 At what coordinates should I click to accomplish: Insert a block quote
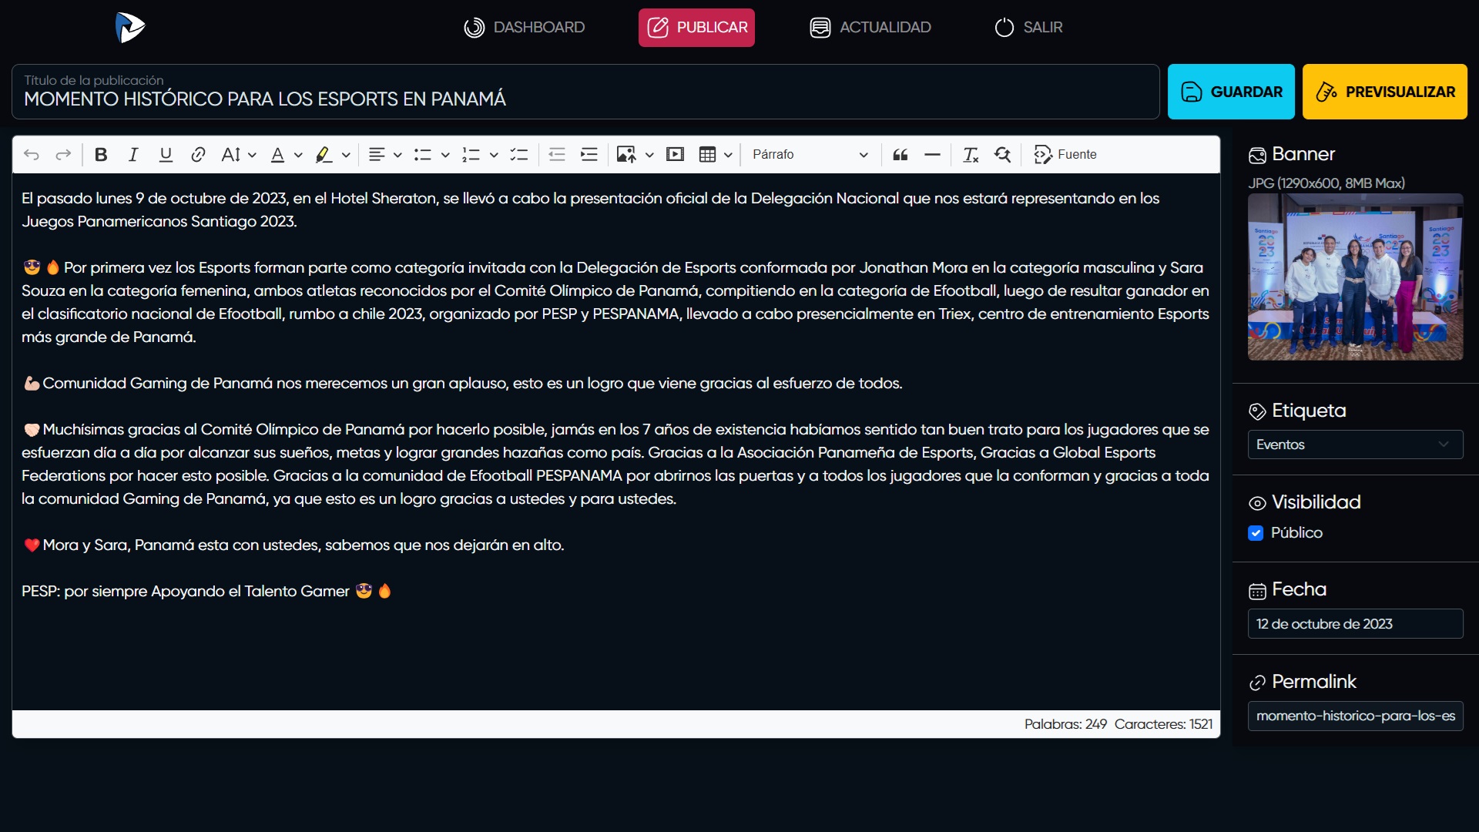900,155
